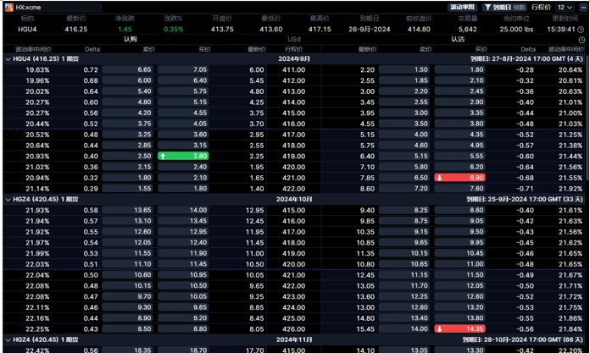590x353 pixels.
Task: Click the minus collapse icon at top right
Action: point(582,7)
